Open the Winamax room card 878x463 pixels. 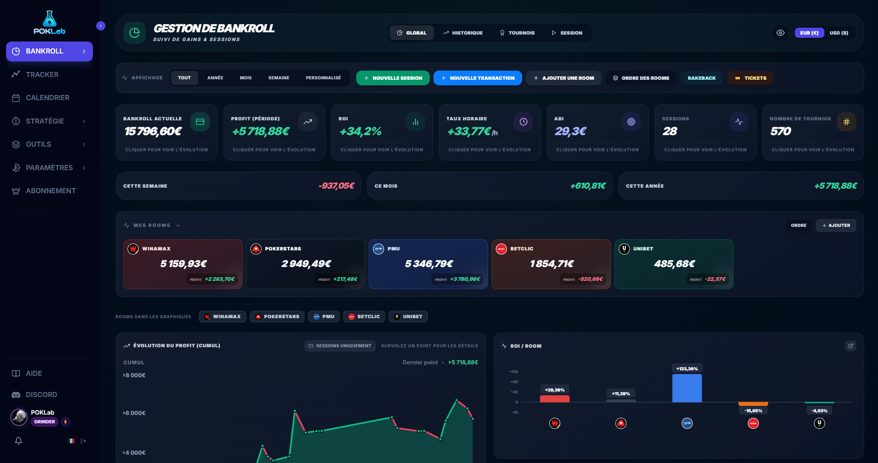183,264
